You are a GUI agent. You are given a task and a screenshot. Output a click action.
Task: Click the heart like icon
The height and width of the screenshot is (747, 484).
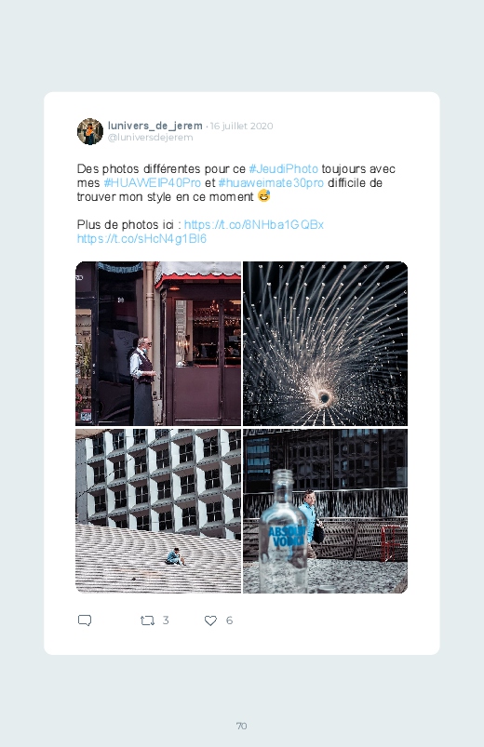click(x=210, y=620)
